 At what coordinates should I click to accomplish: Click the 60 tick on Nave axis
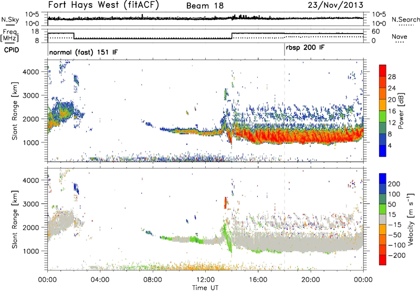[376, 32]
